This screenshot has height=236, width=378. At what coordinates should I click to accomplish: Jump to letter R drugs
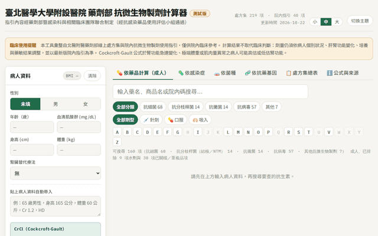288,132
